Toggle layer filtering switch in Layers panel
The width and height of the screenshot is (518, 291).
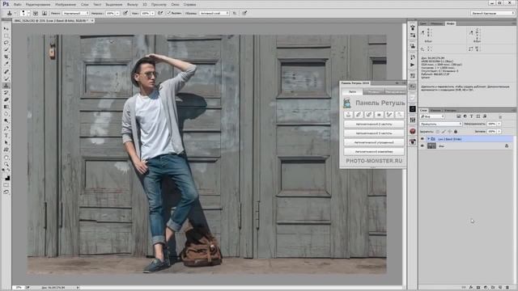(500, 116)
